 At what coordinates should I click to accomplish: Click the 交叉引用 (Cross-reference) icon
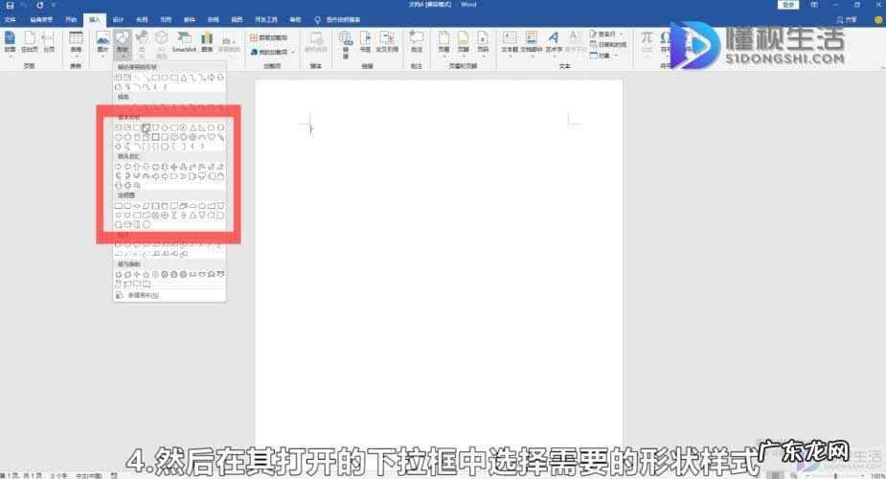[x=387, y=42]
